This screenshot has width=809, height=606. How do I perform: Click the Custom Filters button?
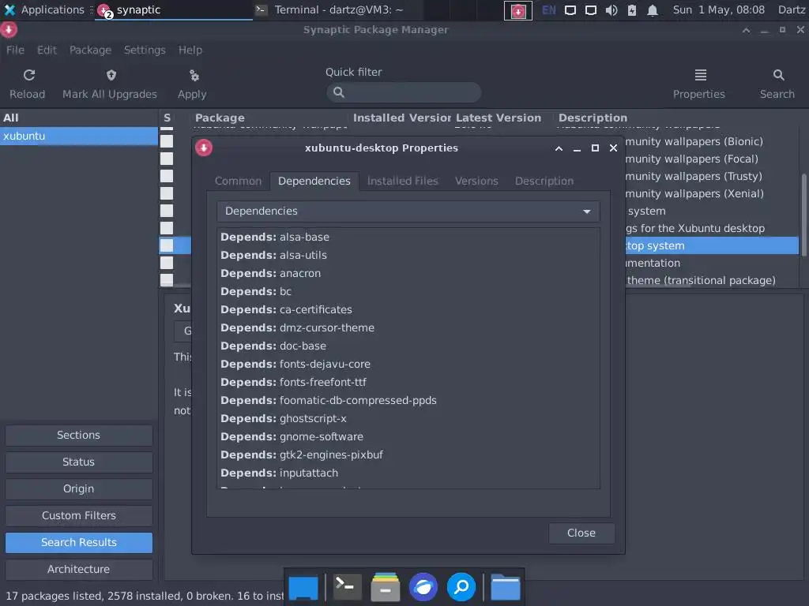click(x=78, y=515)
